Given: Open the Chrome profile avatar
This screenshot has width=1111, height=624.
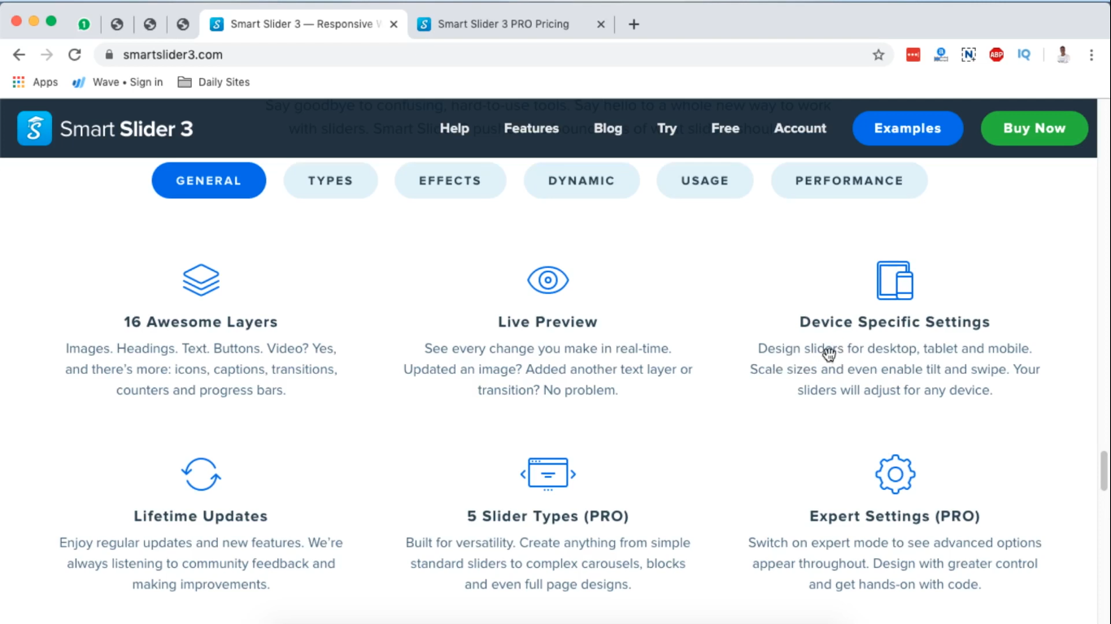Looking at the screenshot, I should 1063,54.
